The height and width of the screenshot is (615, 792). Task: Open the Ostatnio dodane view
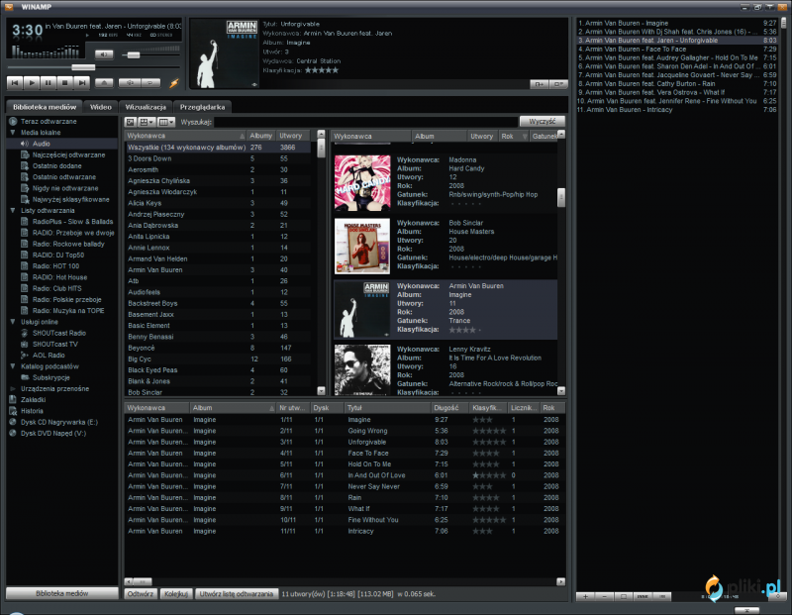point(56,165)
